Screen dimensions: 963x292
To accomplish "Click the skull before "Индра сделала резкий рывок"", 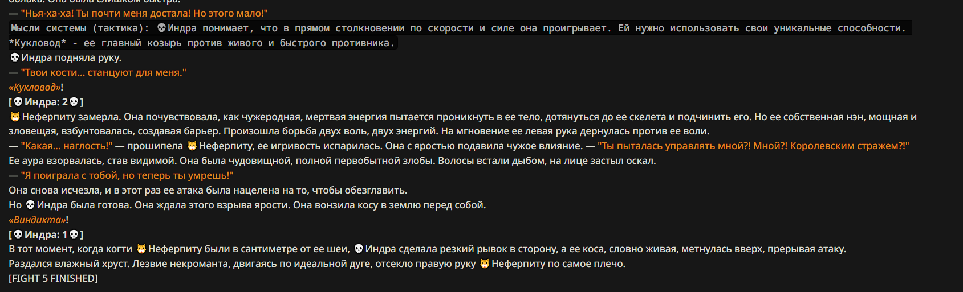I will pyautogui.click(x=359, y=249).
